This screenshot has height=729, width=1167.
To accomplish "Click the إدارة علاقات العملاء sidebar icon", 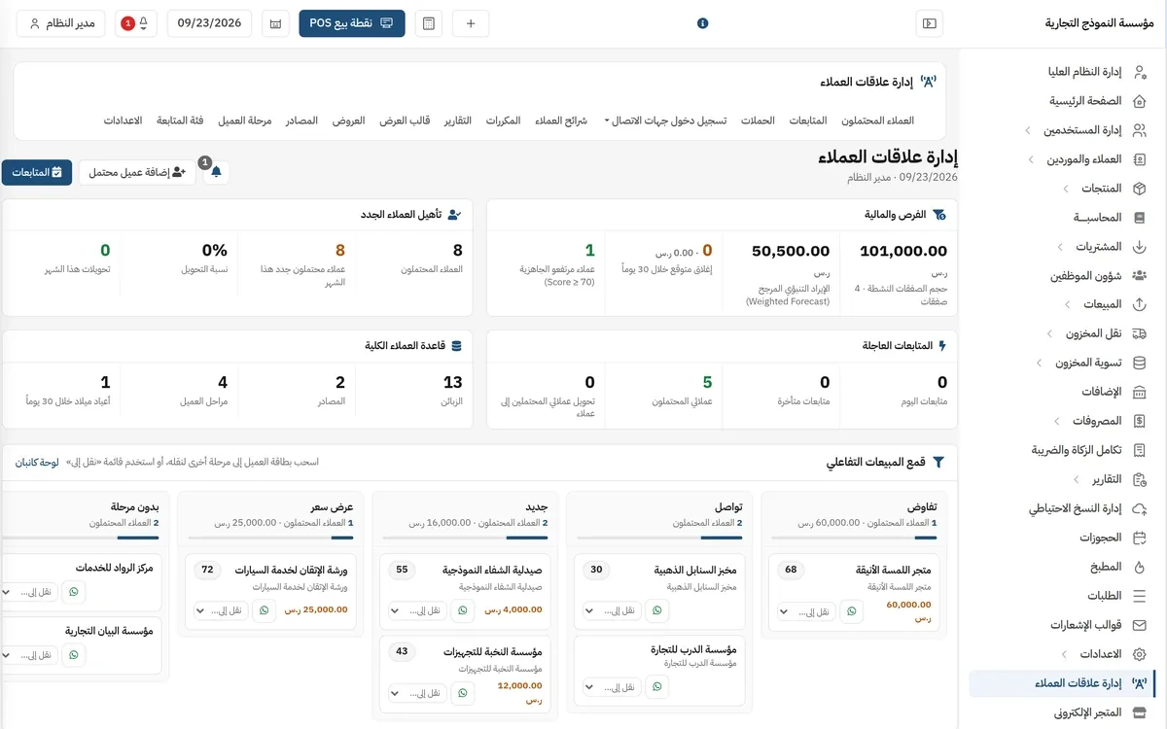I will 1140,684.
